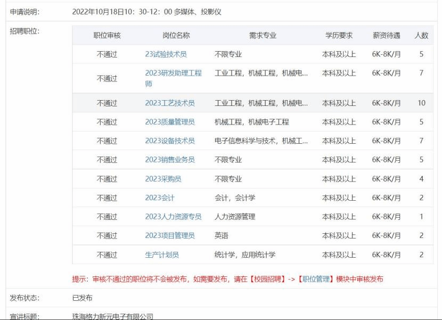Select the 需求专业 column header
The width and height of the screenshot is (442, 320).
pos(263,36)
